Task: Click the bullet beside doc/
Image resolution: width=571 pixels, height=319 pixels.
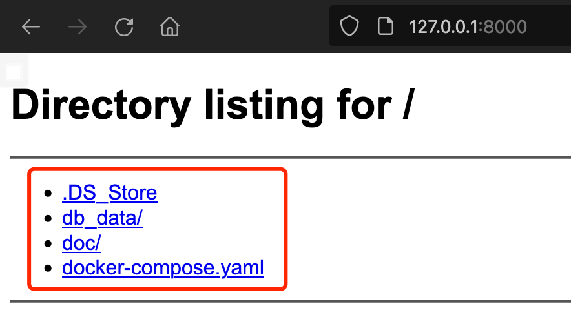Action: 48,243
